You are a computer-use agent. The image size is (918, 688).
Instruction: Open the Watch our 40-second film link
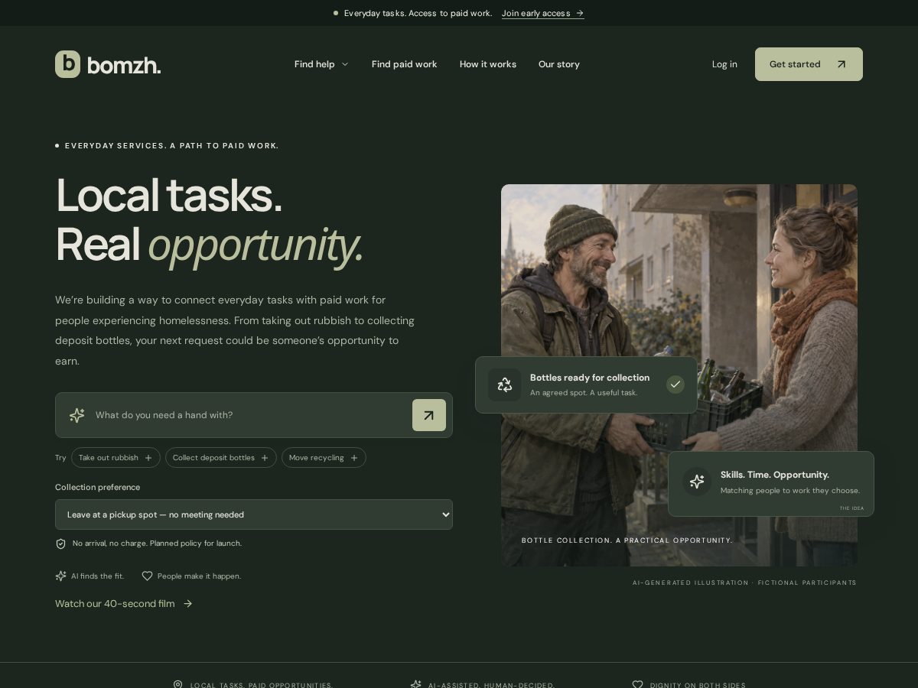click(x=124, y=604)
